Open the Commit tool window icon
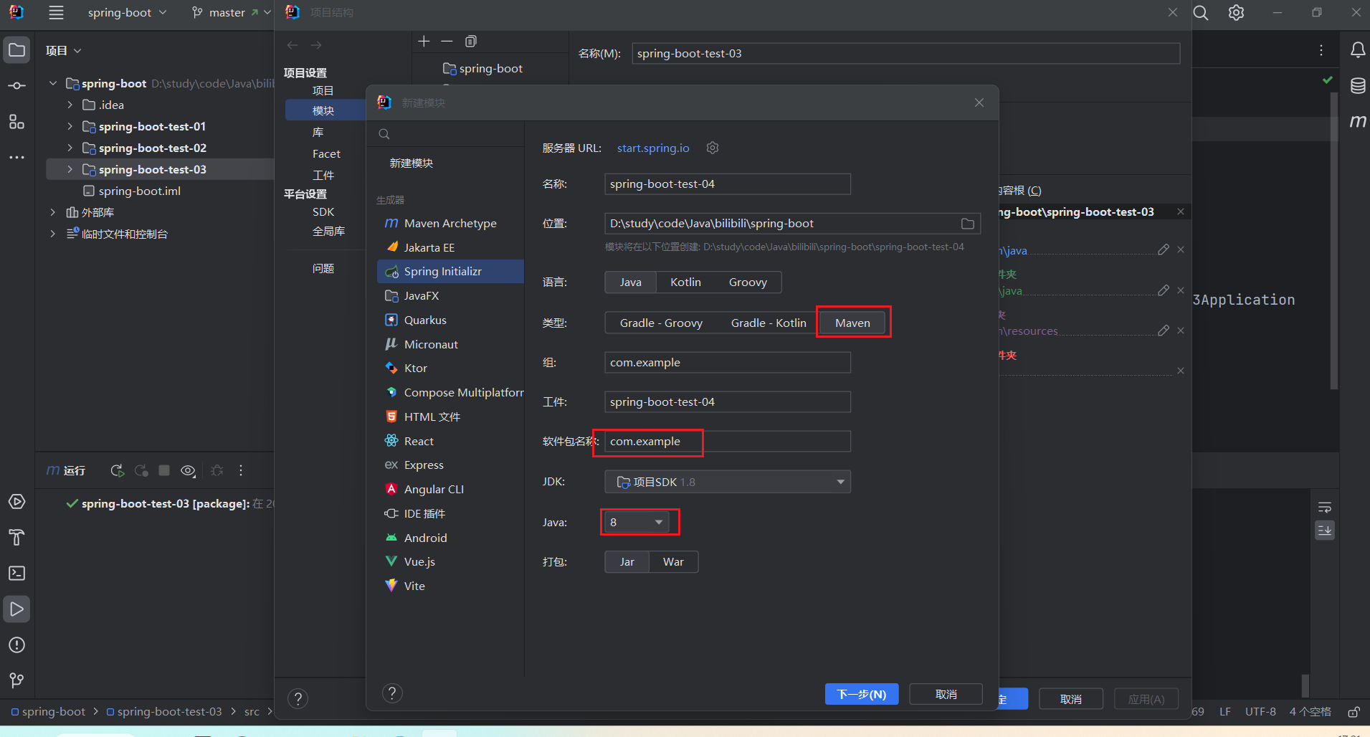Image resolution: width=1370 pixels, height=737 pixels. [x=16, y=86]
